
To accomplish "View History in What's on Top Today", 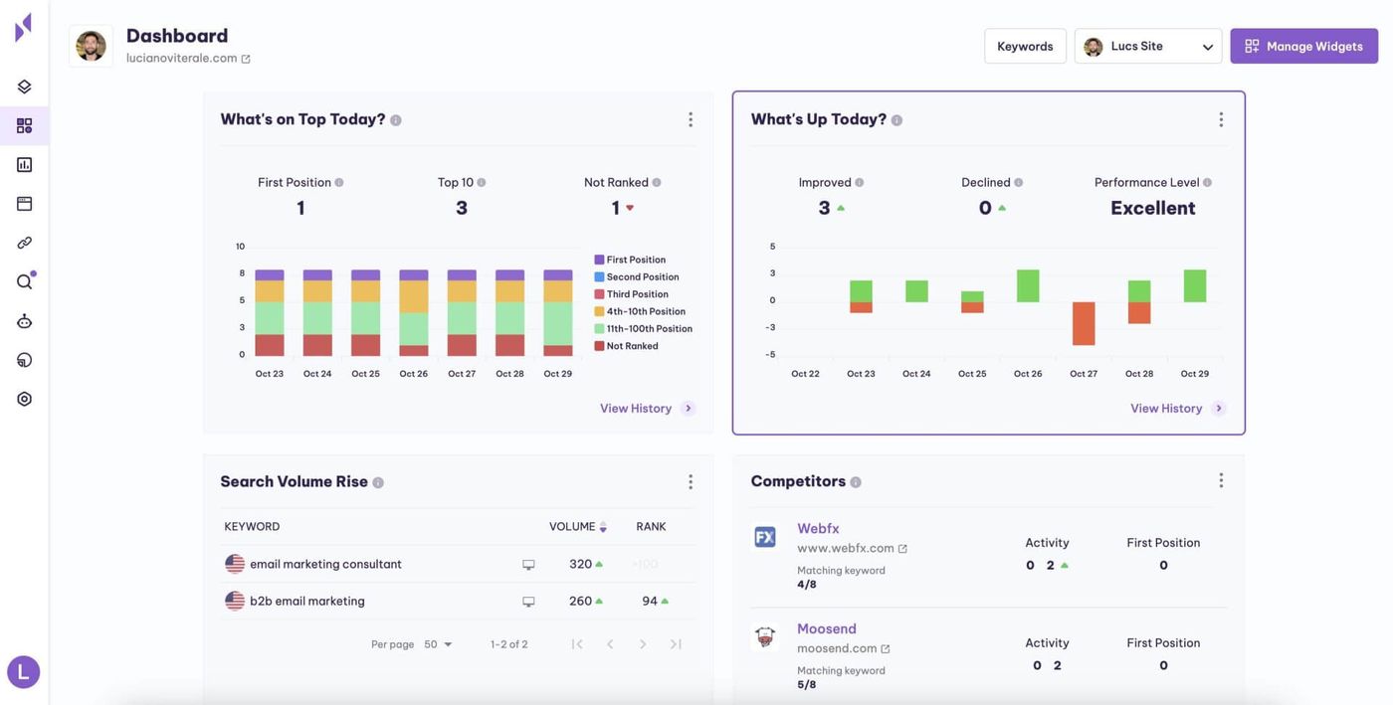I will coord(647,409).
